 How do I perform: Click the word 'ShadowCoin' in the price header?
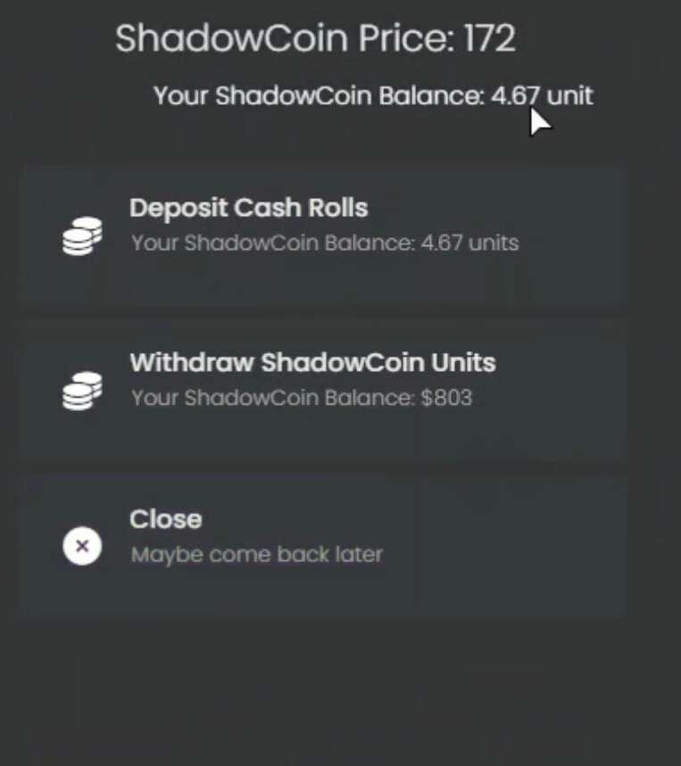point(232,38)
